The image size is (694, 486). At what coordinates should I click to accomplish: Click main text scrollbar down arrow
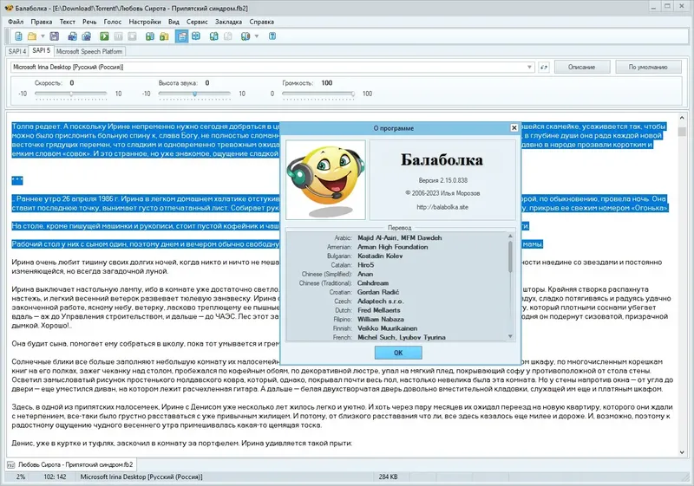(682, 452)
